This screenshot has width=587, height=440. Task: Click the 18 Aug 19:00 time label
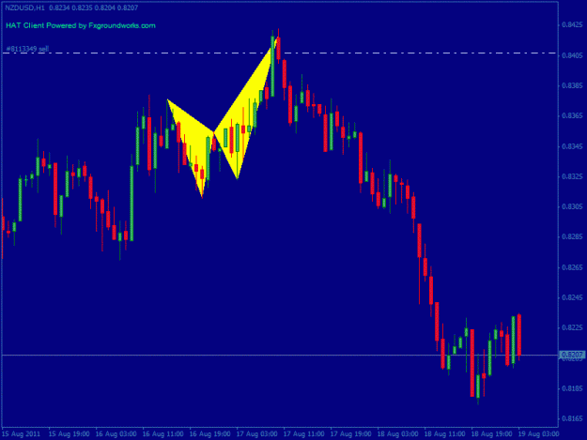coord(491,433)
